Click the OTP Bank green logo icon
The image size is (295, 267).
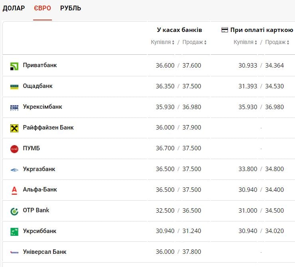coord(14,211)
